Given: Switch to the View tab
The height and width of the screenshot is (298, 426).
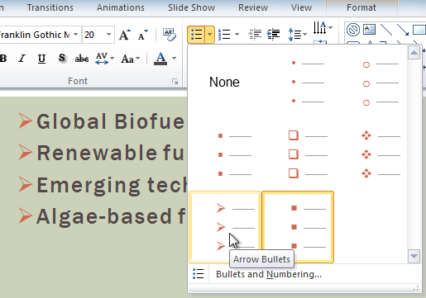Looking at the screenshot, I should (301, 7).
